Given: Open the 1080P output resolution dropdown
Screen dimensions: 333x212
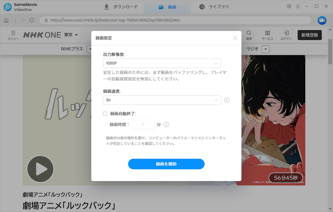Looking at the screenshot, I should pyautogui.click(x=162, y=63).
